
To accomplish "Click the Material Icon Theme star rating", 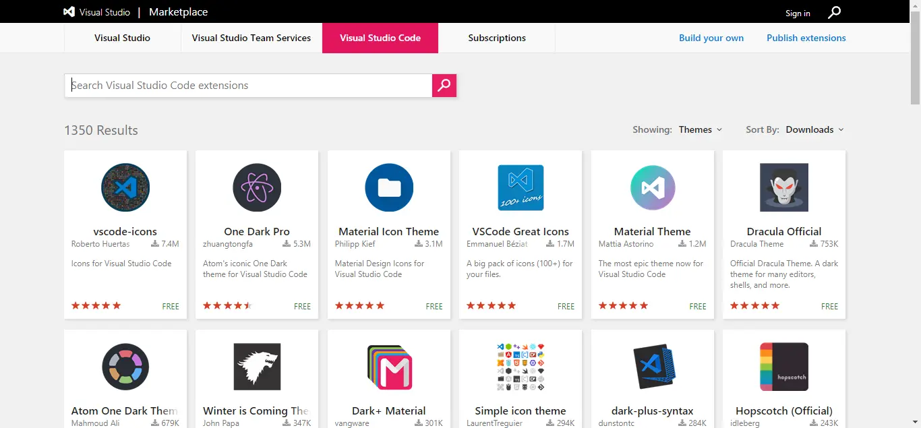I will coord(360,305).
